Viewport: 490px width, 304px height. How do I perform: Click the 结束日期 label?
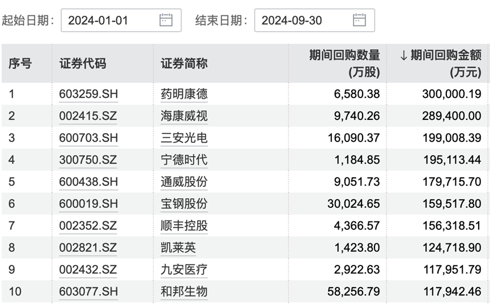(221, 20)
